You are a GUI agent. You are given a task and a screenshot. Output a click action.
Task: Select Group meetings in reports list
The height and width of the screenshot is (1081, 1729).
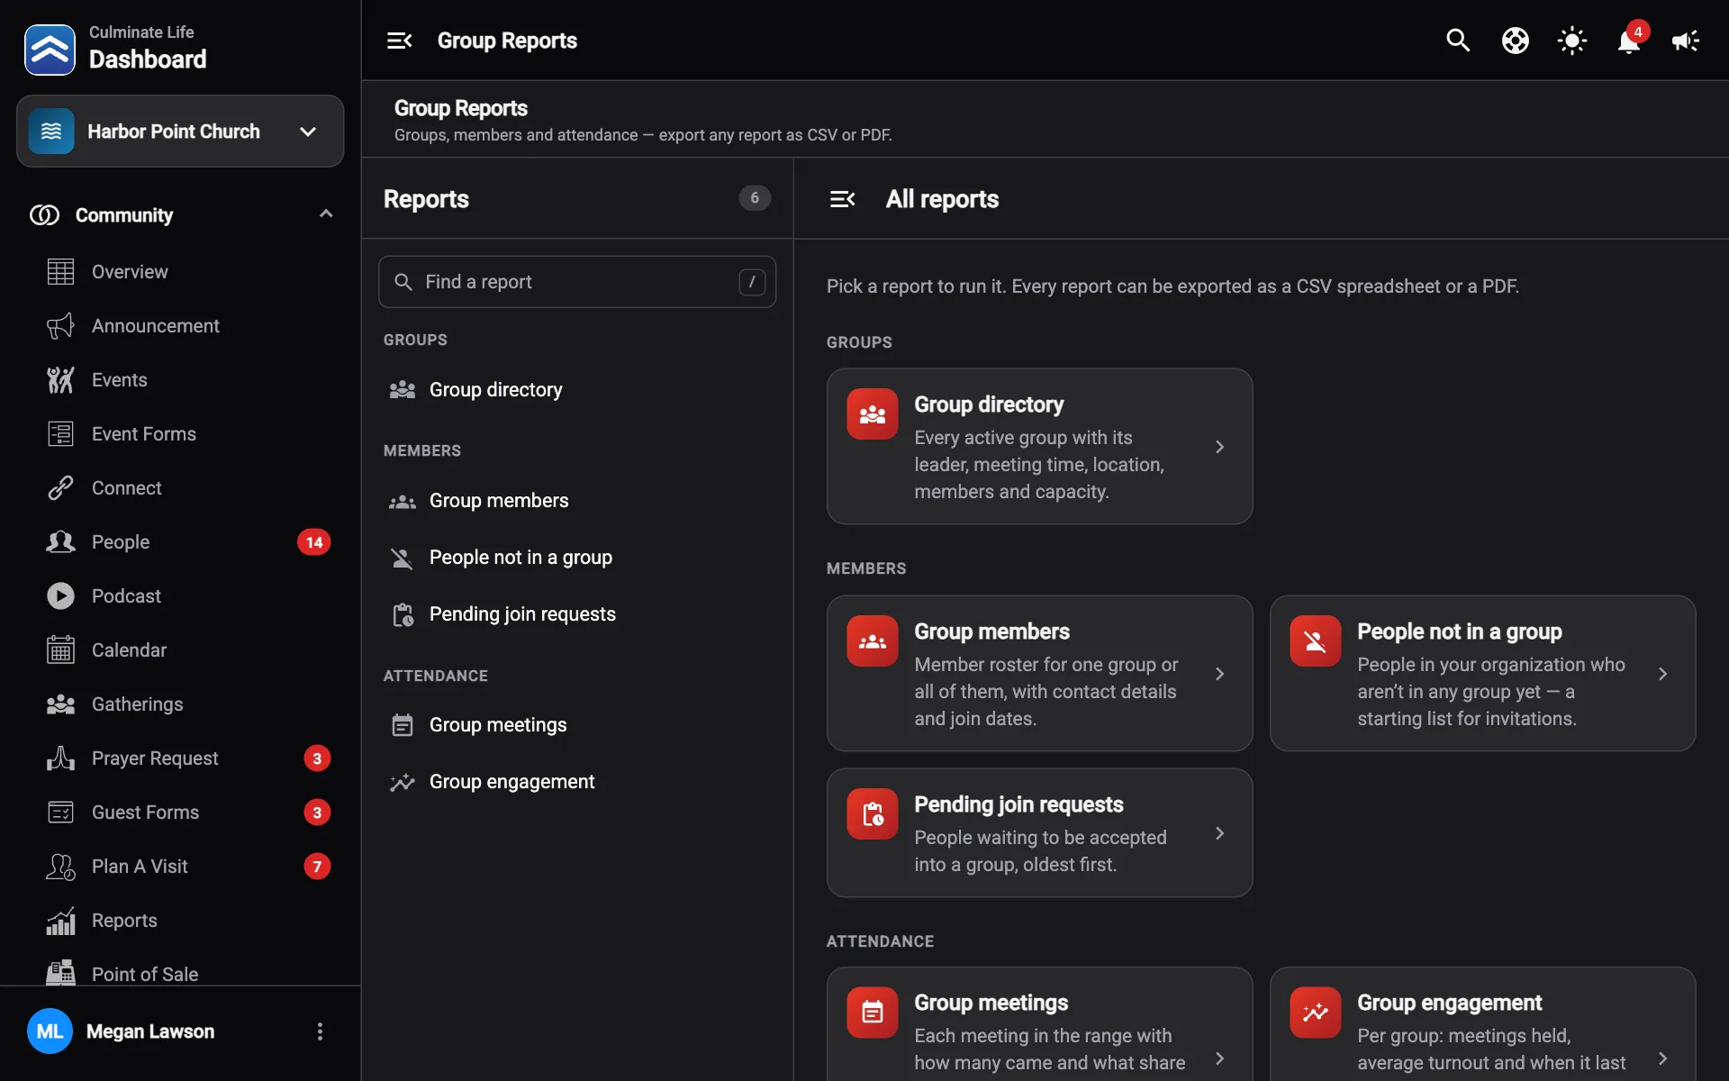(577, 725)
